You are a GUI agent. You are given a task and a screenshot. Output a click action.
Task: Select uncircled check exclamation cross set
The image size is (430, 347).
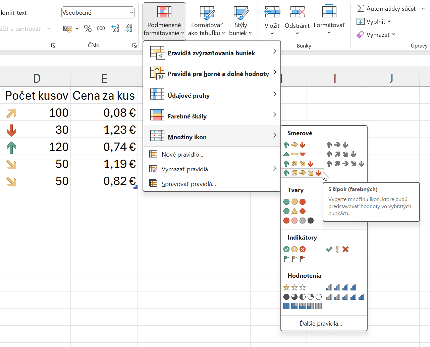(337, 249)
